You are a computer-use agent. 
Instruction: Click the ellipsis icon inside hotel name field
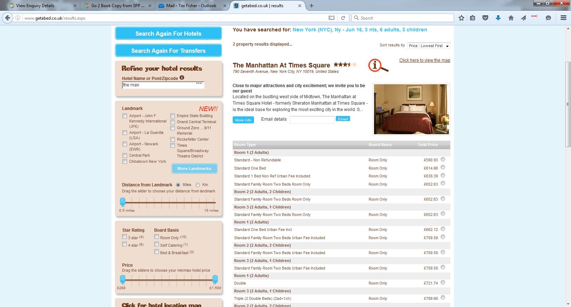tap(199, 84)
